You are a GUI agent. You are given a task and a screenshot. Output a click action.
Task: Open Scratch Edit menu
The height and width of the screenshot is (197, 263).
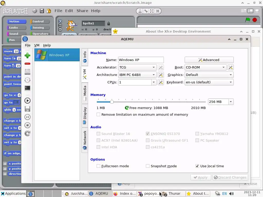point(69,11)
